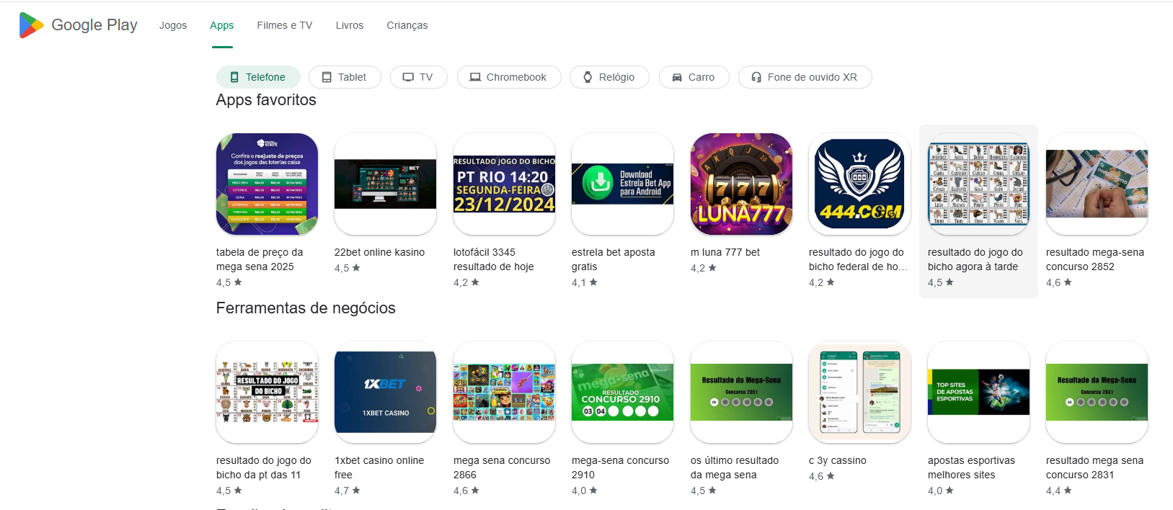The height and width of the screenshot is (510, 1173).
Task: Open the Jogos tab
Action: point(173,25)
